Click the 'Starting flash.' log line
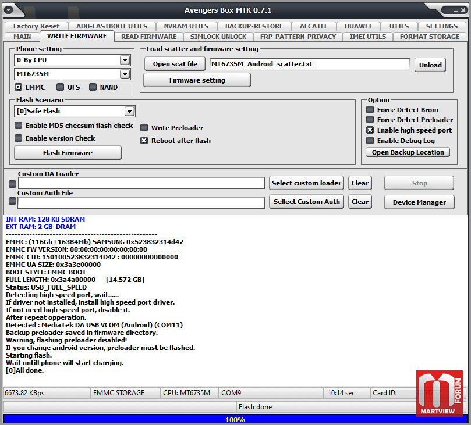This screenshot has height=425, width=471. [29, 355]
